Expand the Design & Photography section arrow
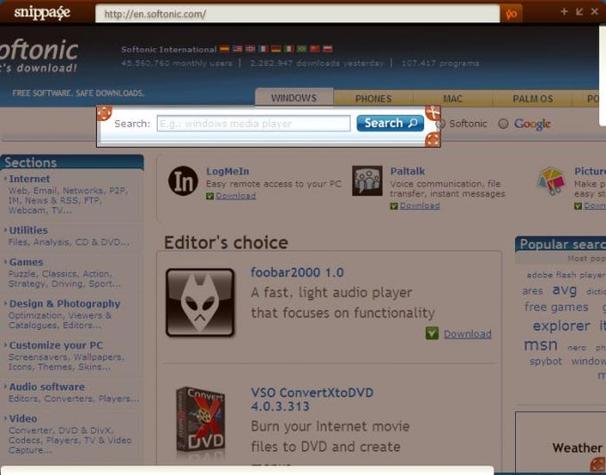The width and height of the screenshot is (606, 475). (x=5, y=303)
